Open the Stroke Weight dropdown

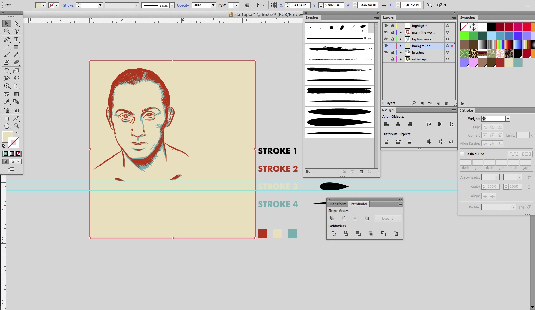click(508, 119)
